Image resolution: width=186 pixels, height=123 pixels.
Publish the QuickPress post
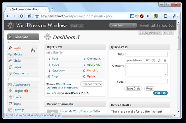pos(160,93)
